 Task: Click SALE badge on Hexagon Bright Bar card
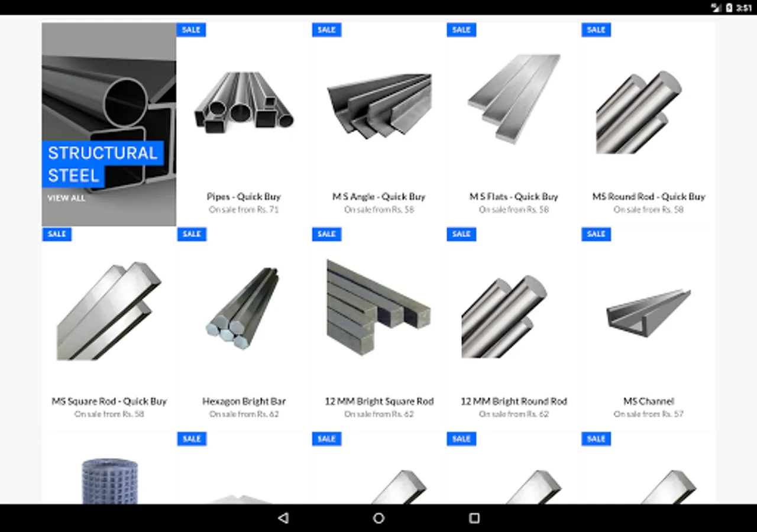point(192,234)
